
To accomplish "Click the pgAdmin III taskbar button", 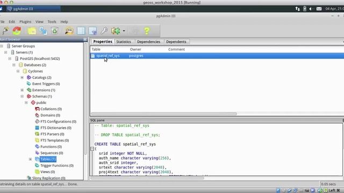I will pos(33,9).
